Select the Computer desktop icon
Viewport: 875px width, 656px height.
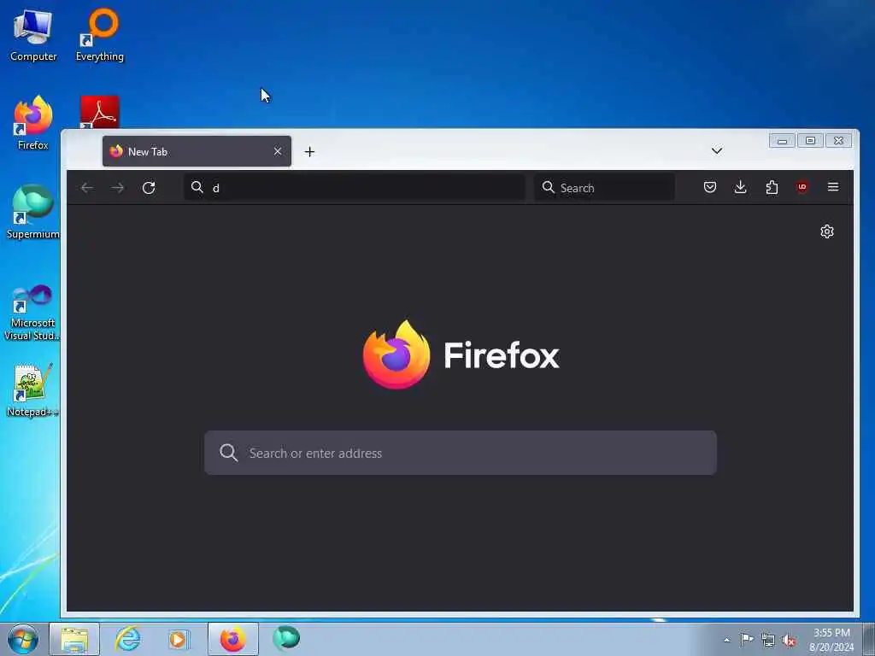pyautogui.click(x=33, y=36)
